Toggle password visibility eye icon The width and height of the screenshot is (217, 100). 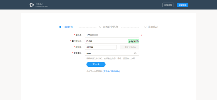click(x=135, y=53)
